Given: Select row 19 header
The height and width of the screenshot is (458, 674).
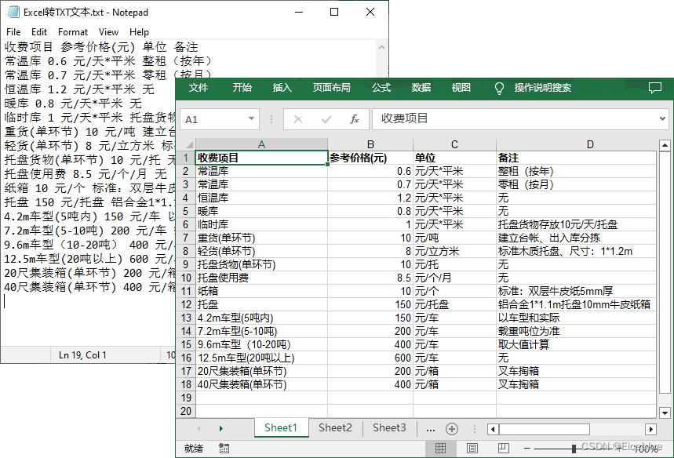Looking at the screenshot, I should point(186,398).
